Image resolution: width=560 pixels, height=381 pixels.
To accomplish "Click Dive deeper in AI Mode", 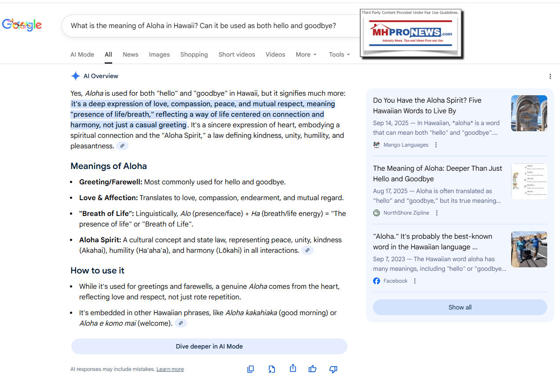I will point(209,346).
